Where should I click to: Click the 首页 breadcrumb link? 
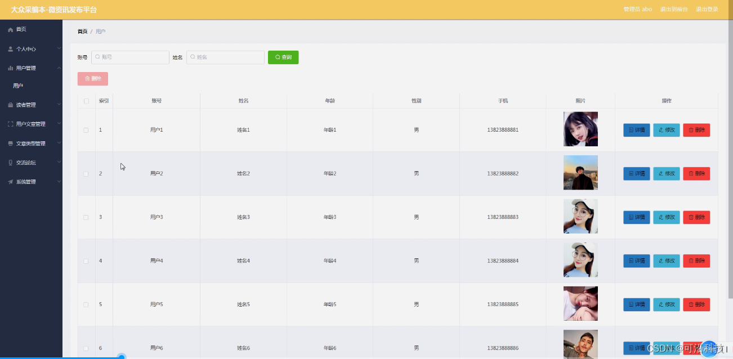pos(82,32)
